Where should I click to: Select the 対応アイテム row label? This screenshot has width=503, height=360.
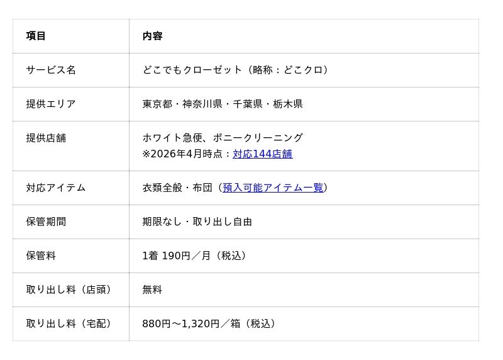click(56, 188)
